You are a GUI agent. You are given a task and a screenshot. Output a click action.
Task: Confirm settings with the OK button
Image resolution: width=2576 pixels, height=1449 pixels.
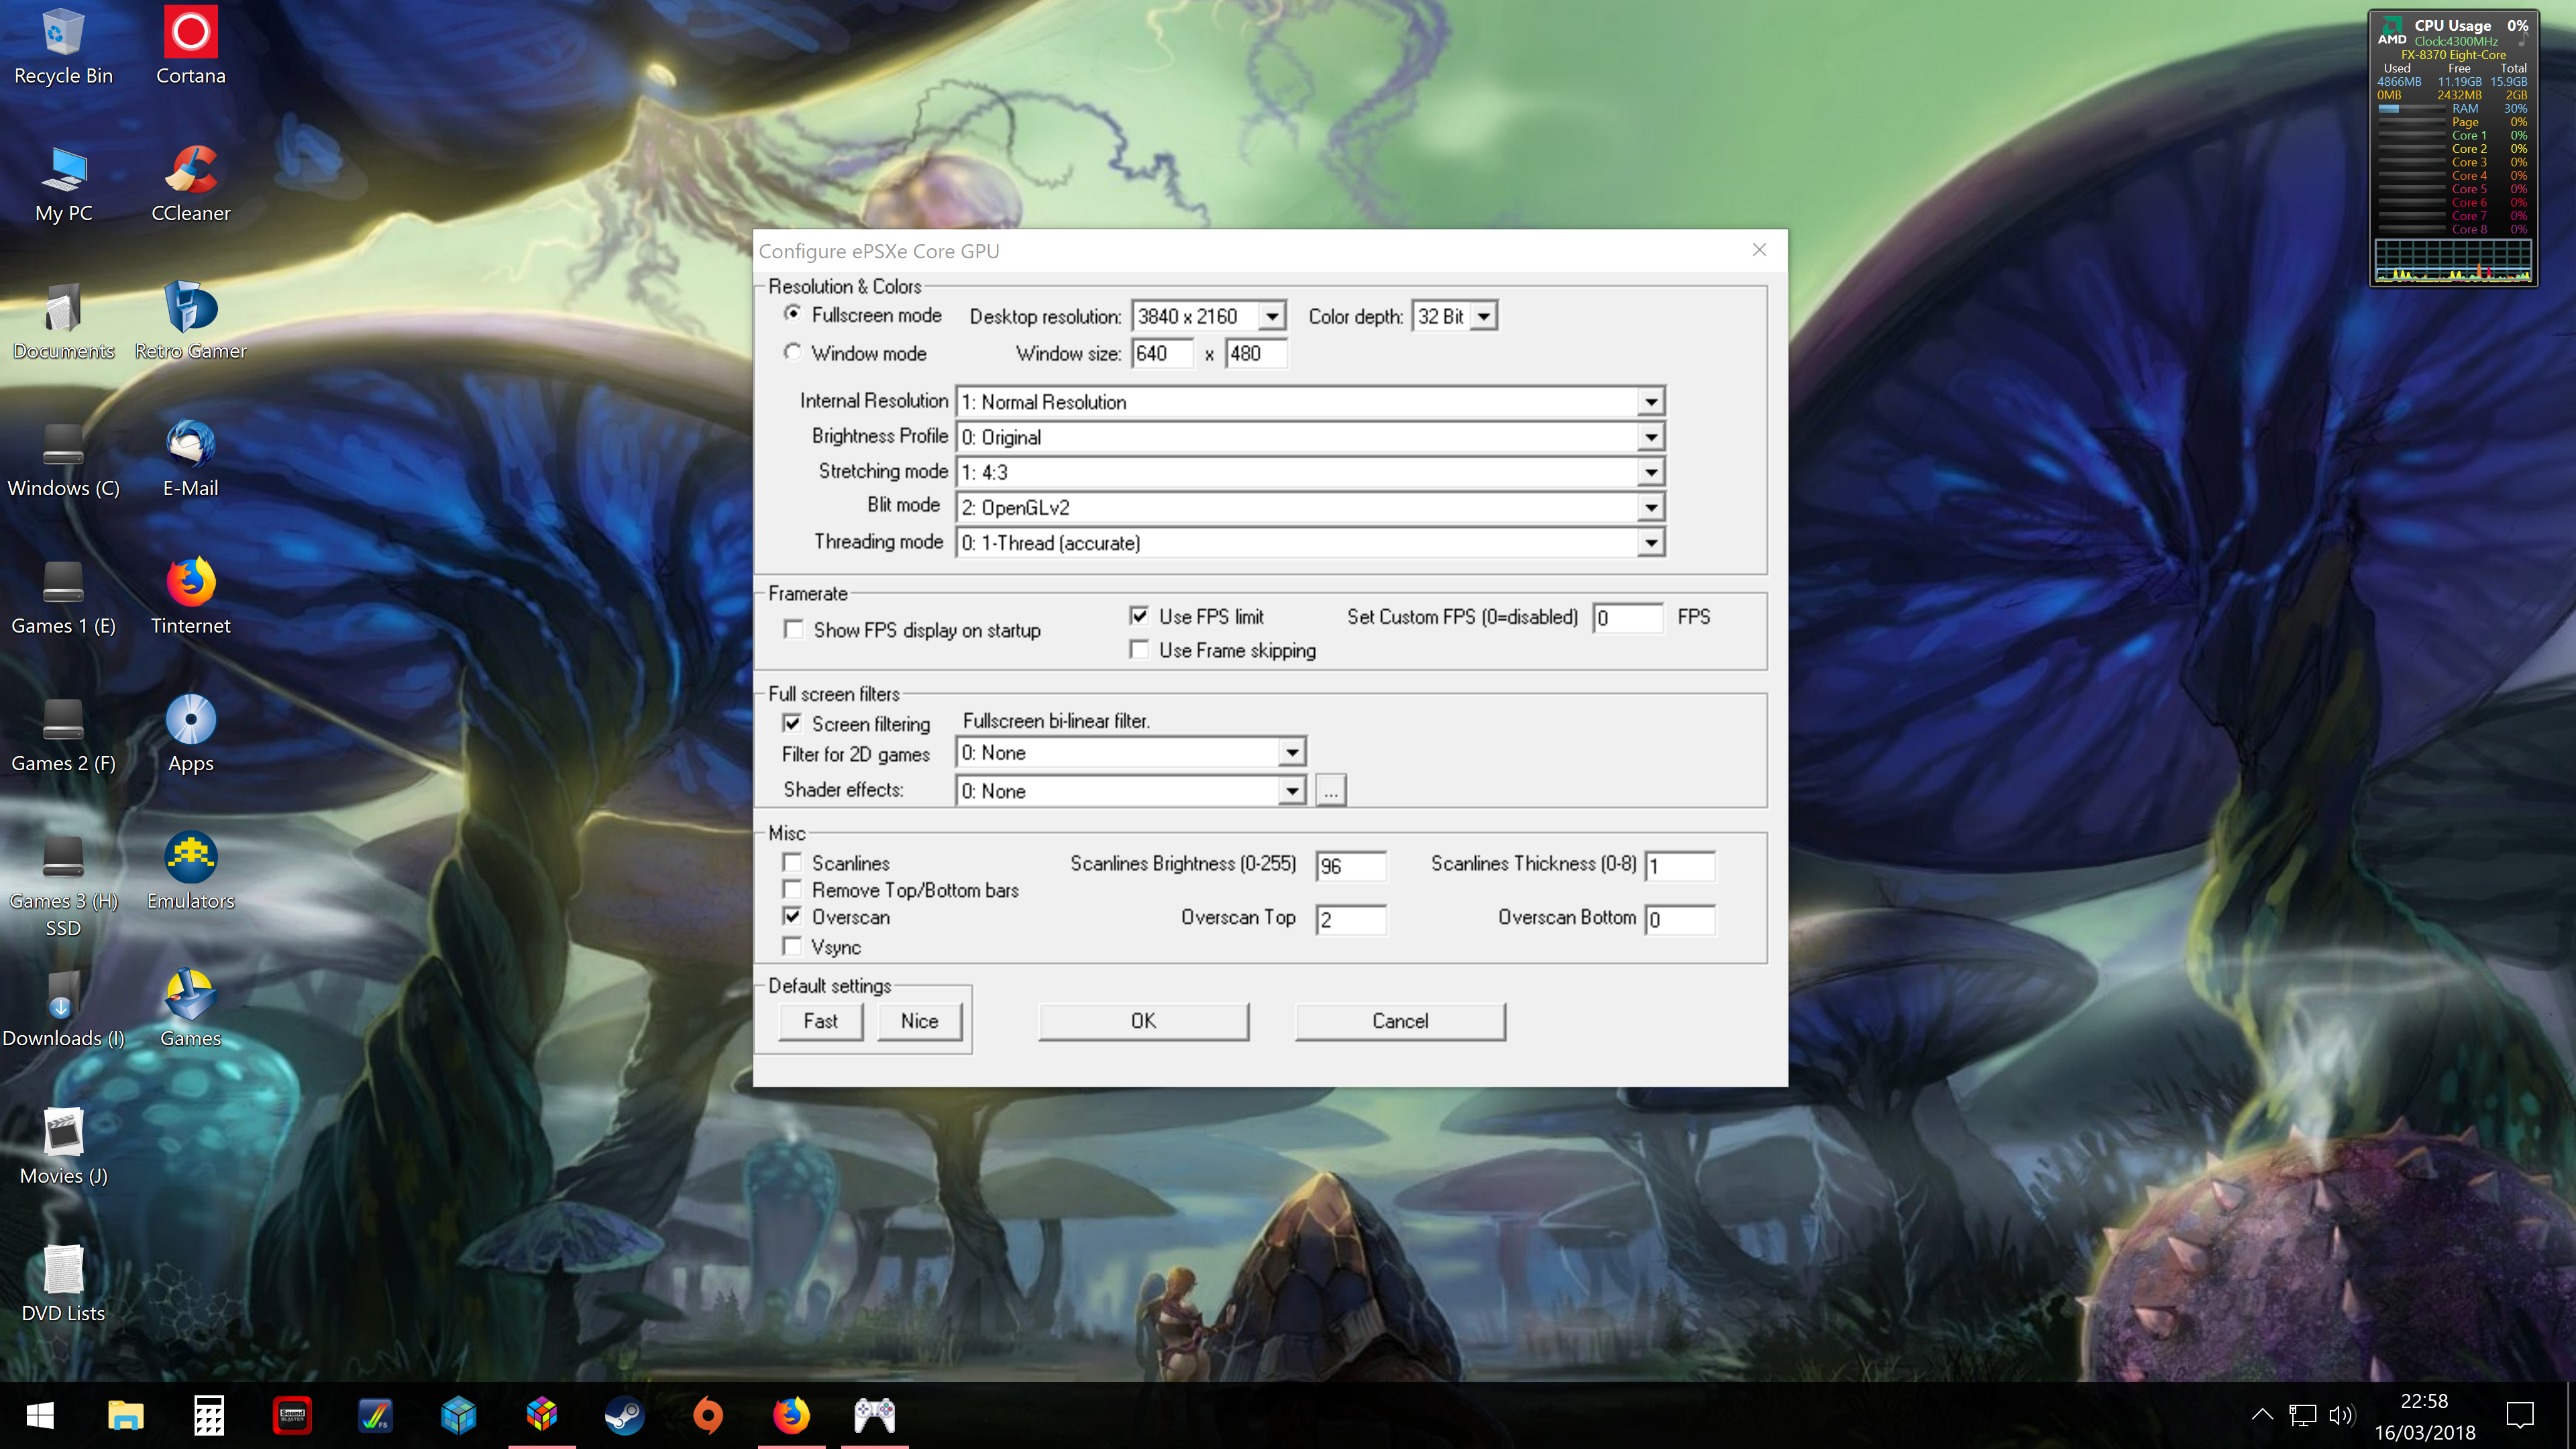click(x=1143, y=1021)
